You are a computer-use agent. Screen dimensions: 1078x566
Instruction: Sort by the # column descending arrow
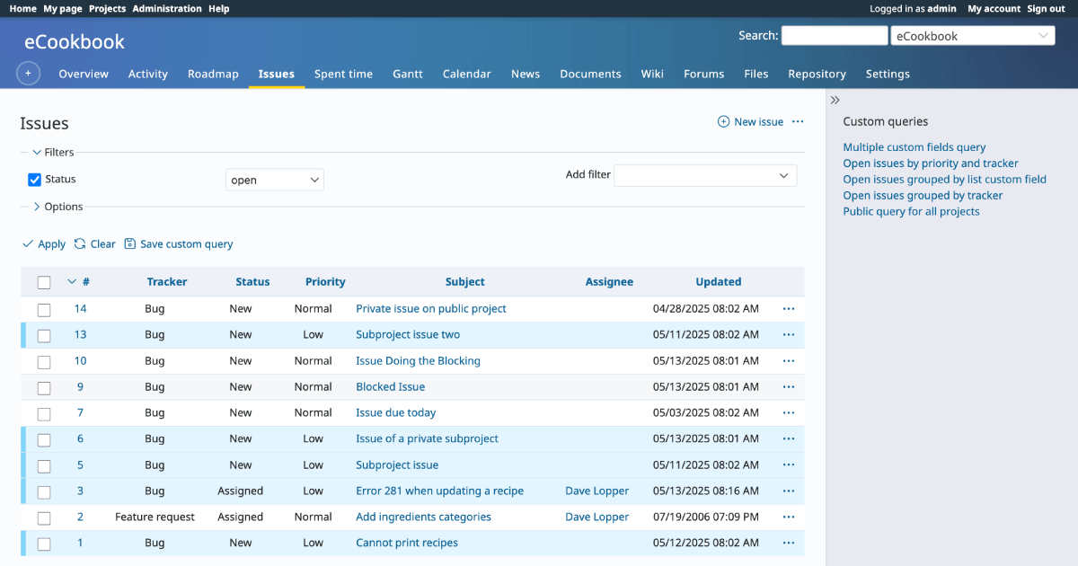click(73, 282)
